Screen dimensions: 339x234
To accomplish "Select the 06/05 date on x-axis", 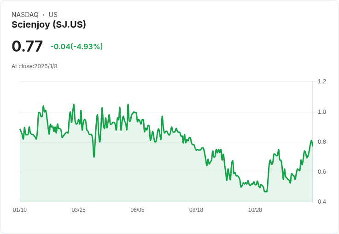I will pyautogui.click(x=137, y=210).
